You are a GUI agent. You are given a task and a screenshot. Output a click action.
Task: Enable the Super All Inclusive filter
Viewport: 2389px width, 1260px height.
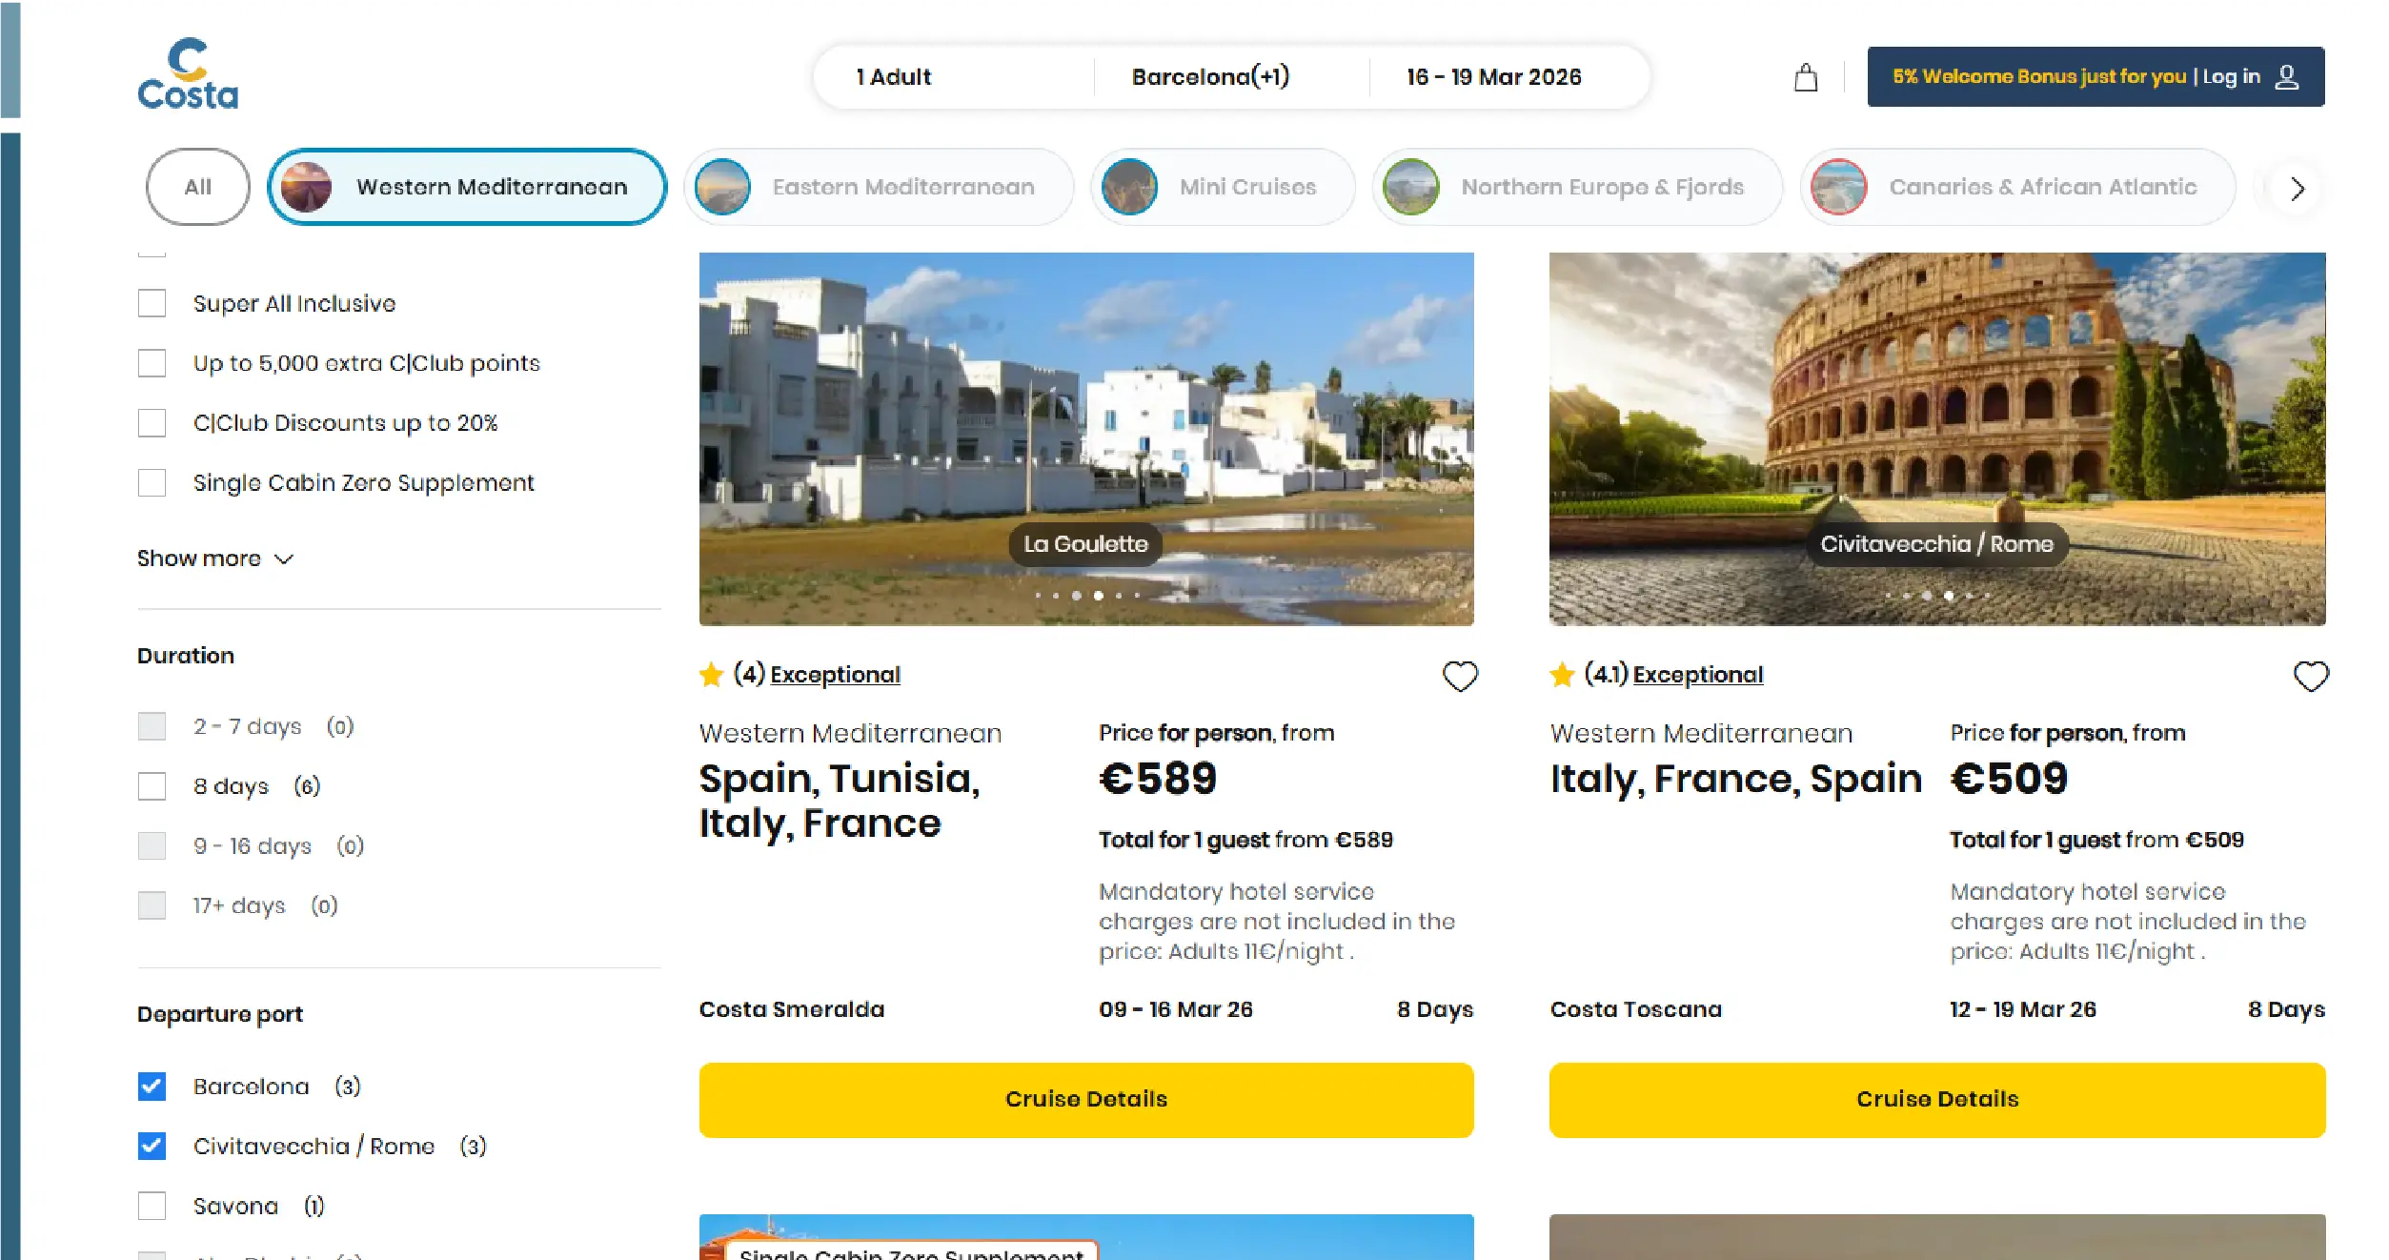coord(152,302)
